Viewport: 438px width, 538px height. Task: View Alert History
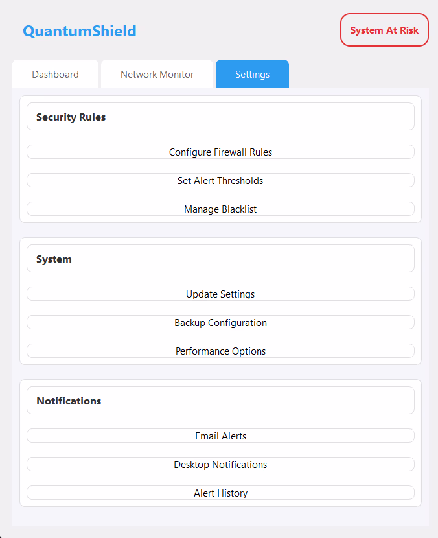tap(220, 493)
